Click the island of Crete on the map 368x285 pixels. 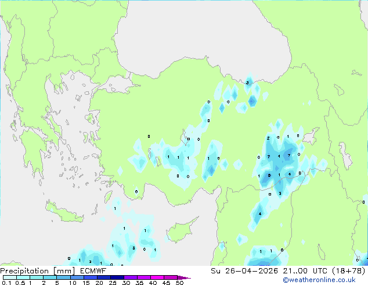64,212
